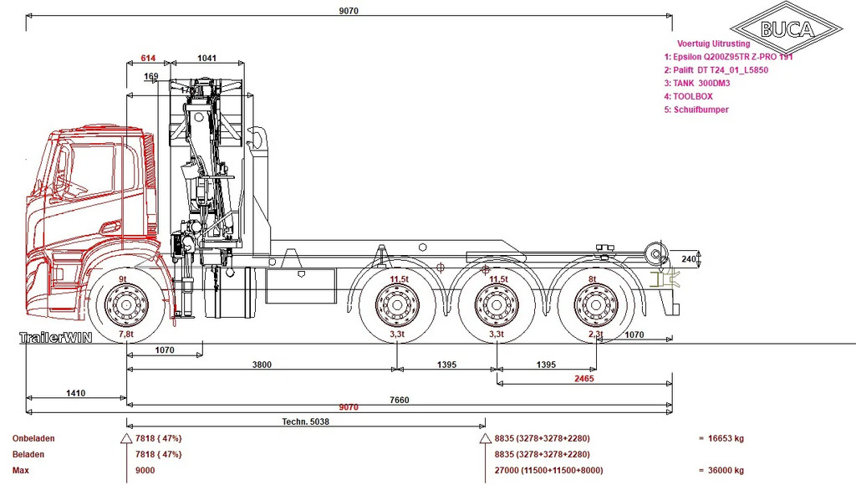Select the front axle wheel hub
This screenshot has width=856, height=485.
point(126,304)
